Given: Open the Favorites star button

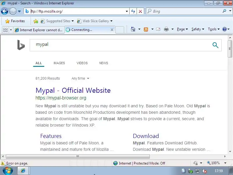Looking at the screenshot, I should click(x=15, y=21).
